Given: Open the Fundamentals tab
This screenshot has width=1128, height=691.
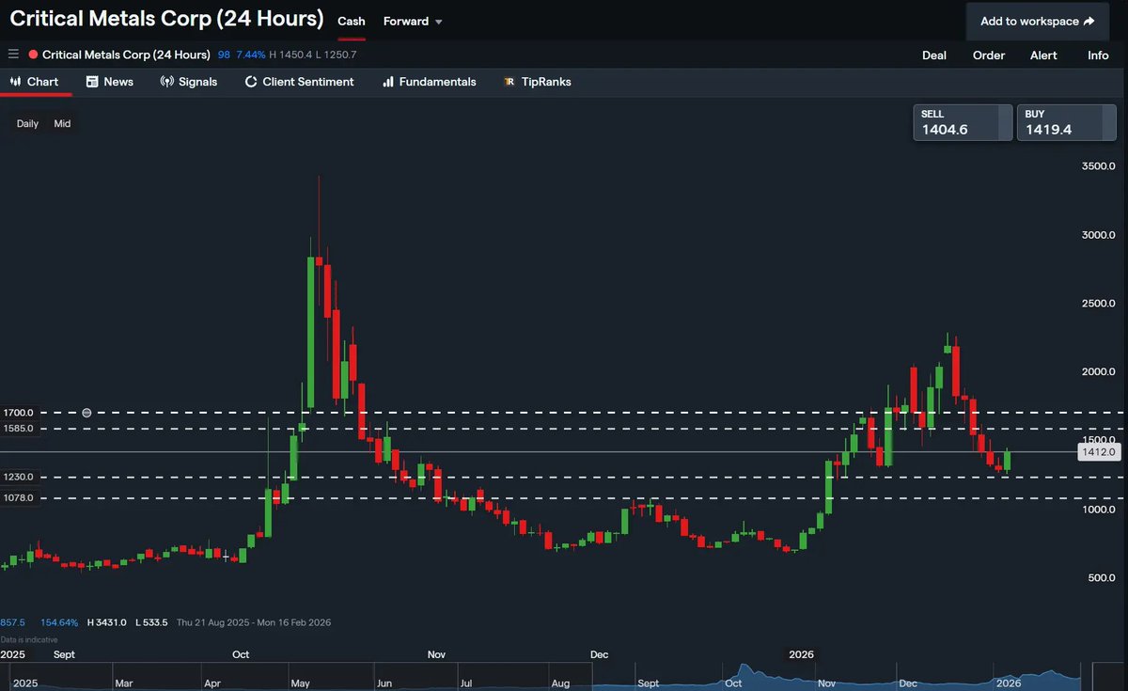Looking at the screenshot, I should 429,82.
